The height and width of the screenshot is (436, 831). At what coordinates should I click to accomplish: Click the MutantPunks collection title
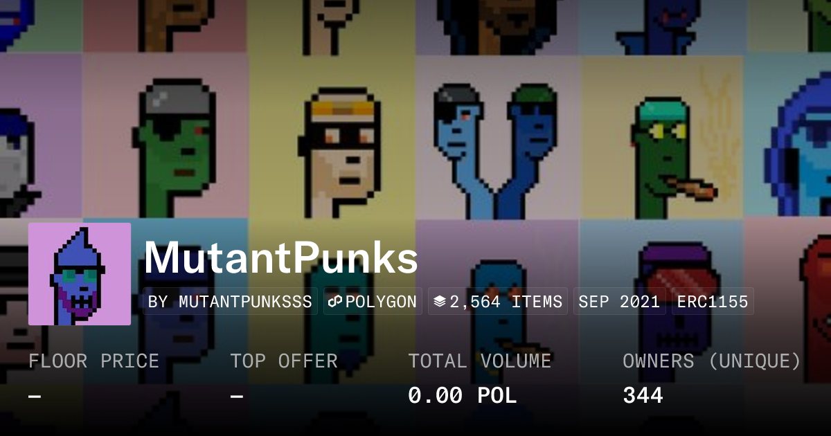point(281,258)
